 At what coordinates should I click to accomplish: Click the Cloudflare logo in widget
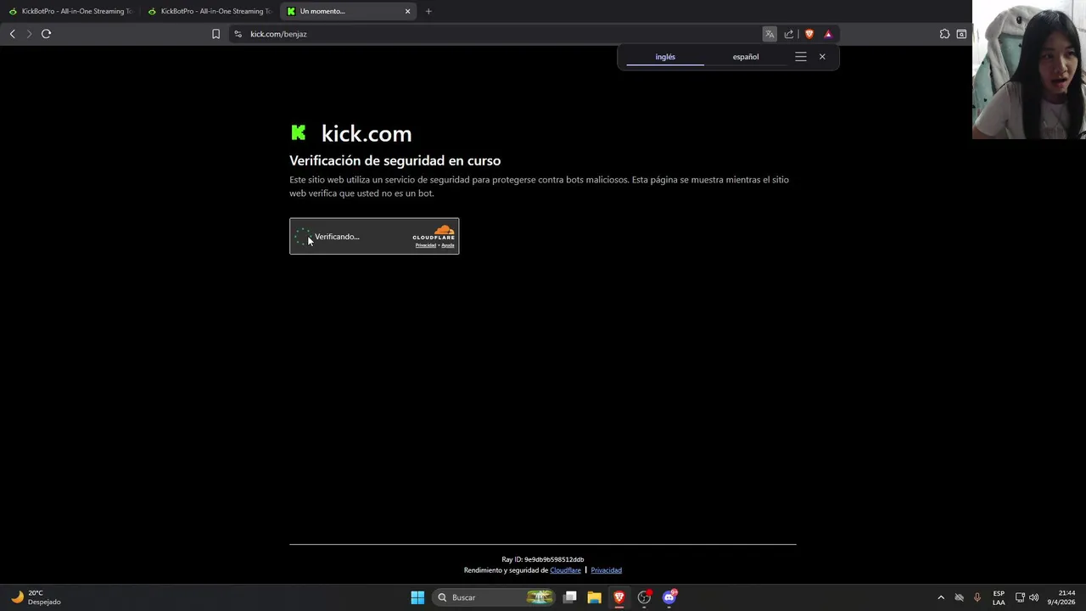click(x=434, y=233)
